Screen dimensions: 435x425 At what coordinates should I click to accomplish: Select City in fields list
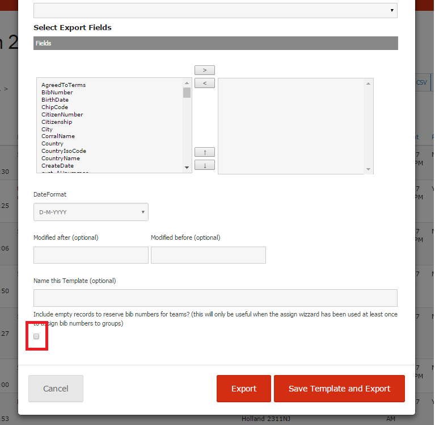click(47, 129)
